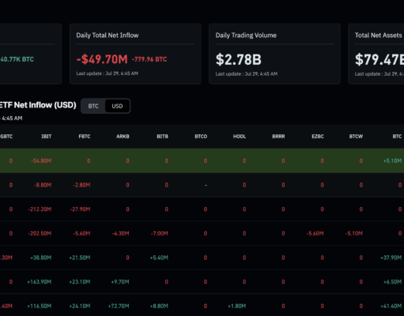Click the HODL column header

pyautogui.click(x=240, y=137)
